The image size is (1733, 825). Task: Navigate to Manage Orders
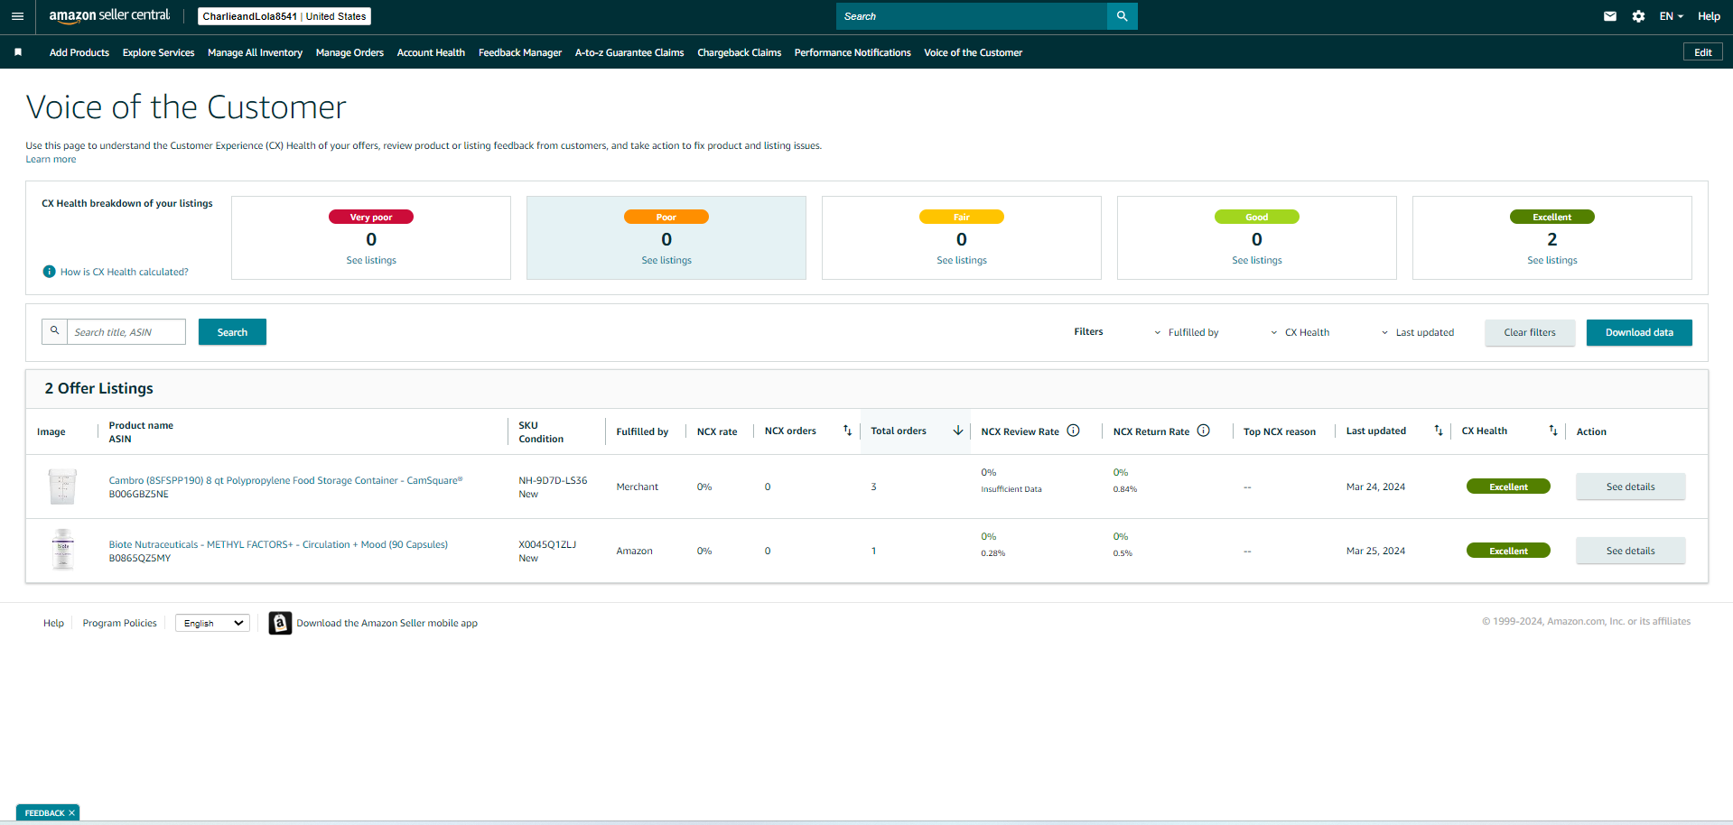click(349, 52)
